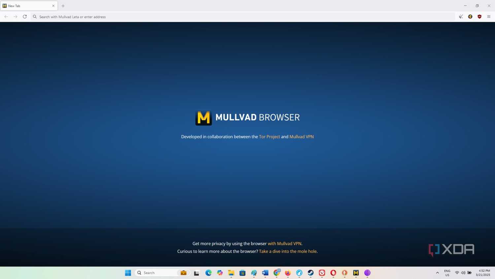Reload the current page
The height and width of the screenshot is (279, 495).
click(25, 17)
